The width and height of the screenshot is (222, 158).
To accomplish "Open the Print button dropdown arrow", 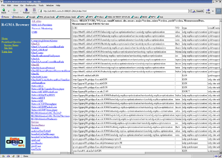I will [x=213, y=11].
